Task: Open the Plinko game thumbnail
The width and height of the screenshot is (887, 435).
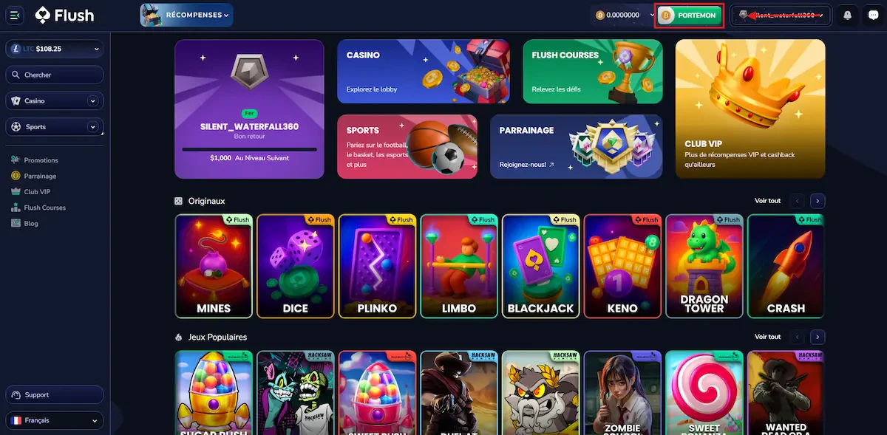Action: (x=376, y=266)
